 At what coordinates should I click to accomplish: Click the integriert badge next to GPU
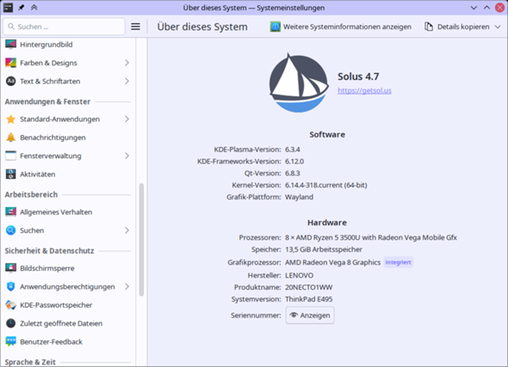coord(398,262)
